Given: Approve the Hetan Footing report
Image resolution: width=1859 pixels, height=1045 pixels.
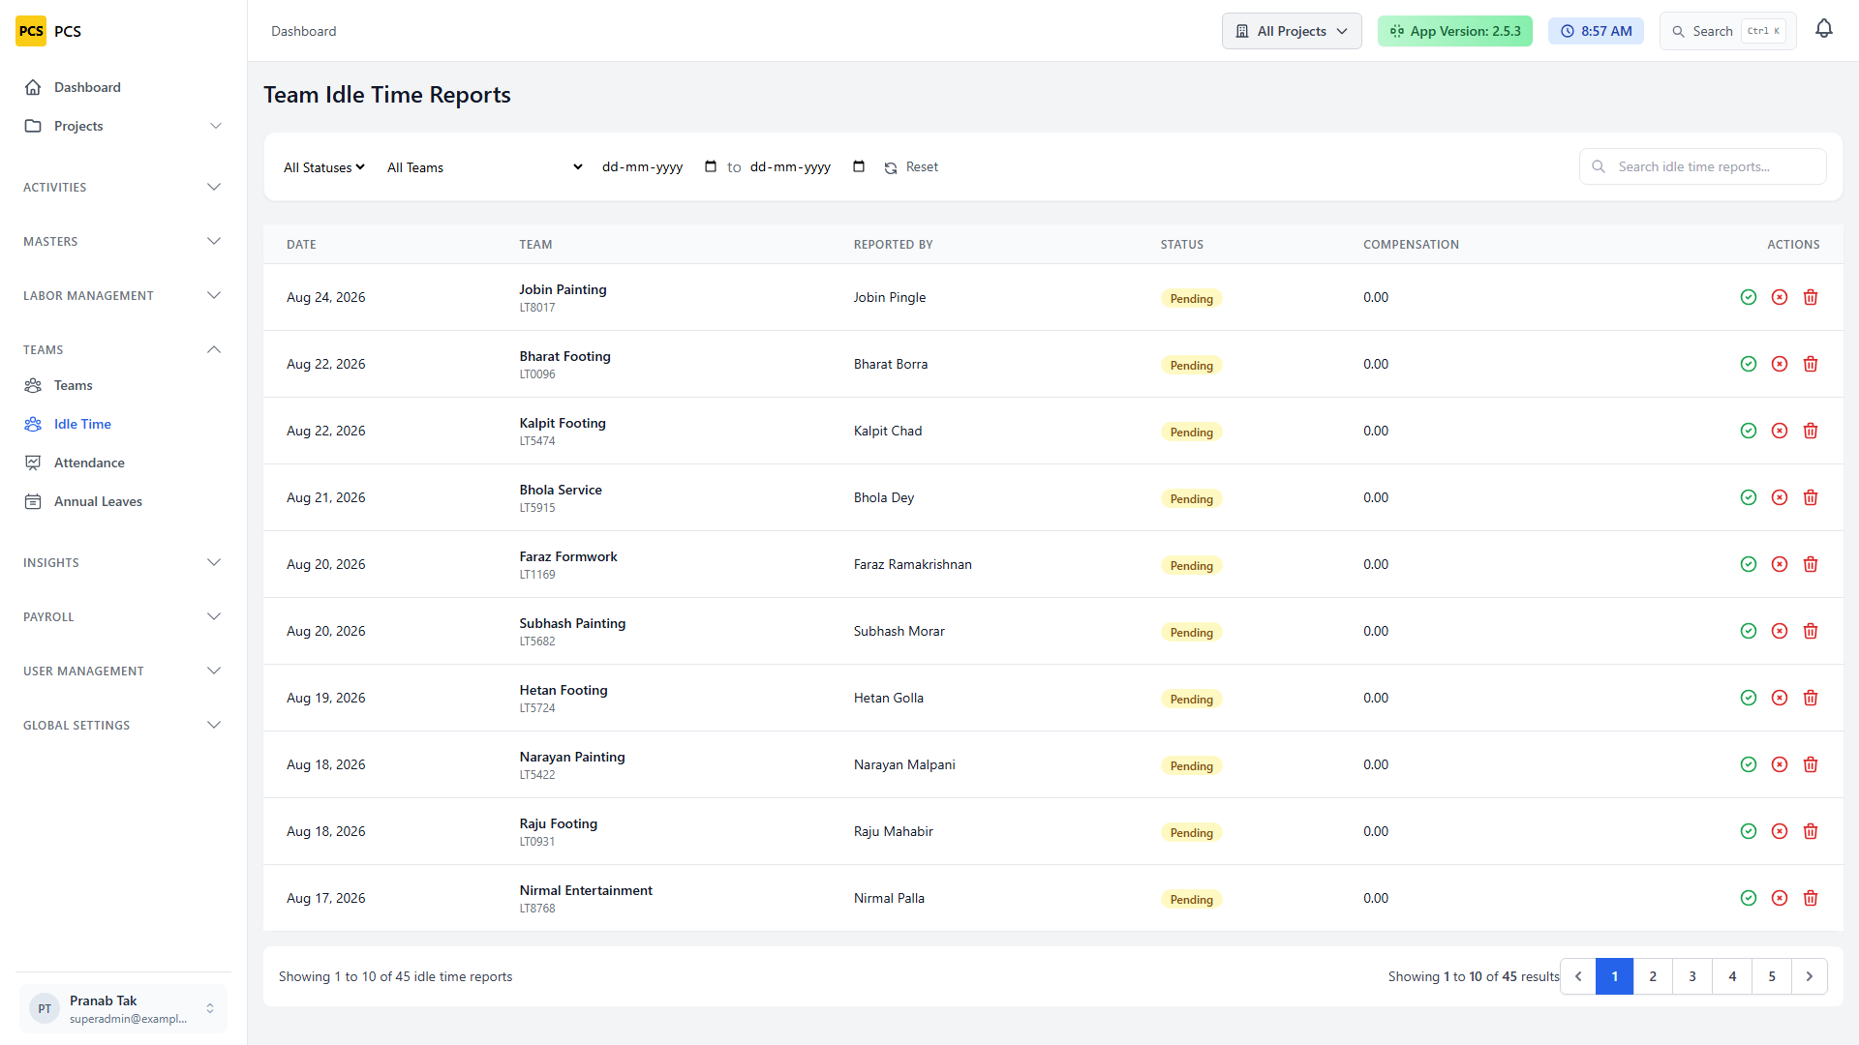Looking at the screenshot, I should pyautogui.click(x=1749, y=698).
